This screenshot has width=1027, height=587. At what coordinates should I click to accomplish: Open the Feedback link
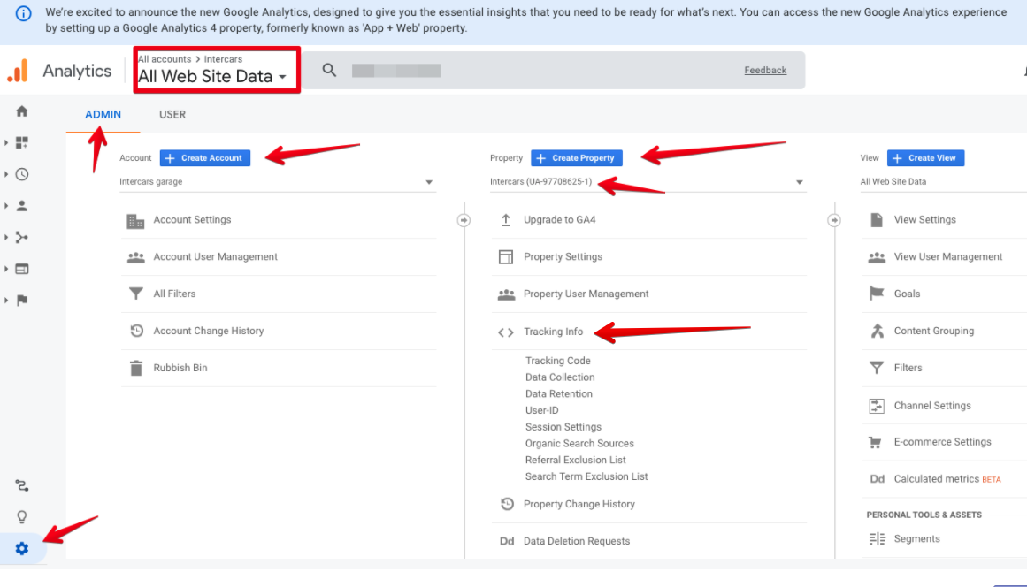(x=765, y=71)
